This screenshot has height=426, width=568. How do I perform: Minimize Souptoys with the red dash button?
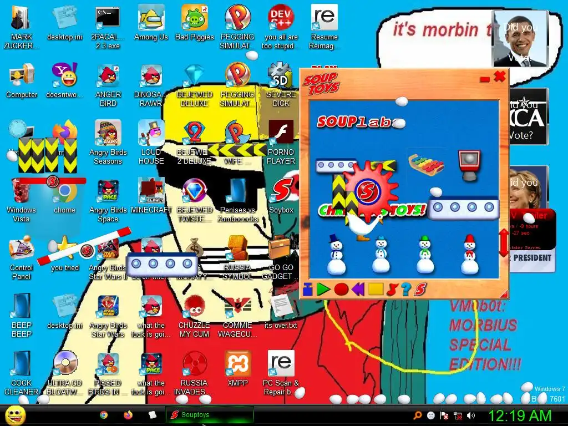click(485, 79)
